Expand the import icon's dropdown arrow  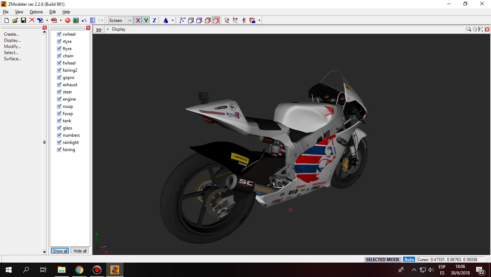click(47, 21)
